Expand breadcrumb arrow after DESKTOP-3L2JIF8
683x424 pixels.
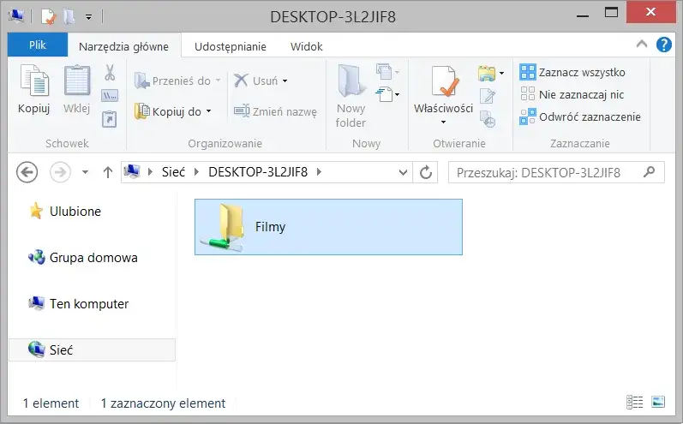click(319, 172)
